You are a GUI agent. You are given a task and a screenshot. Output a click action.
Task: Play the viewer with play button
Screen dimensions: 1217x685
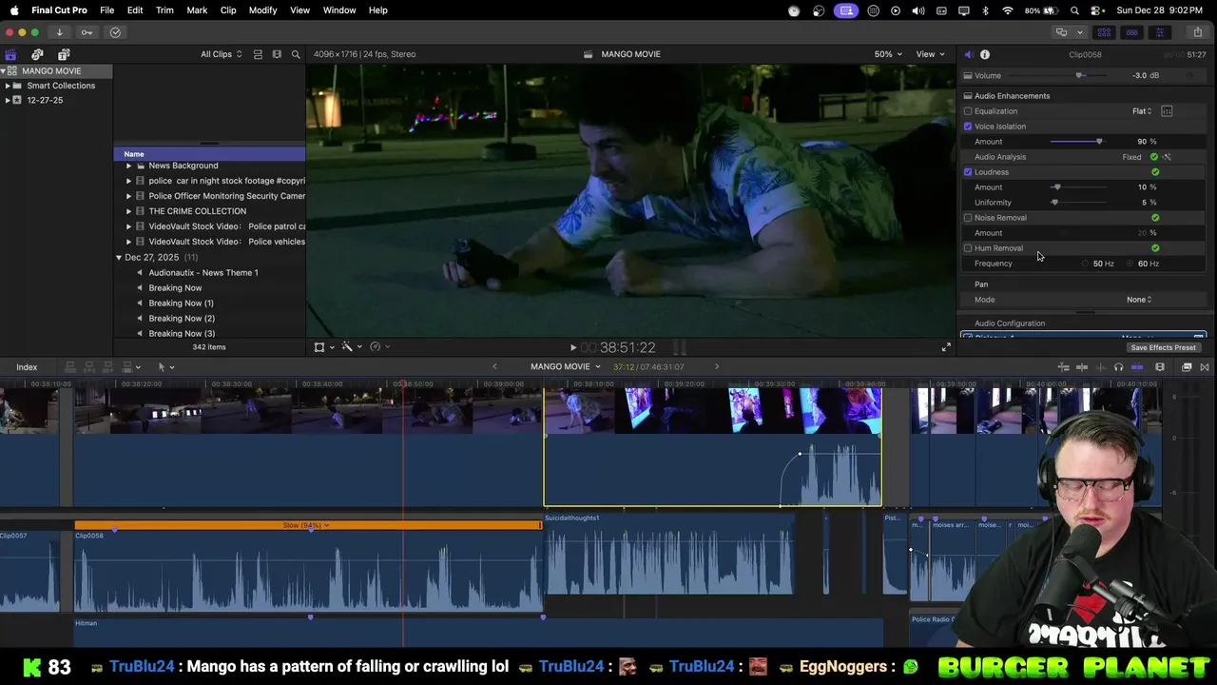point(572,348)
